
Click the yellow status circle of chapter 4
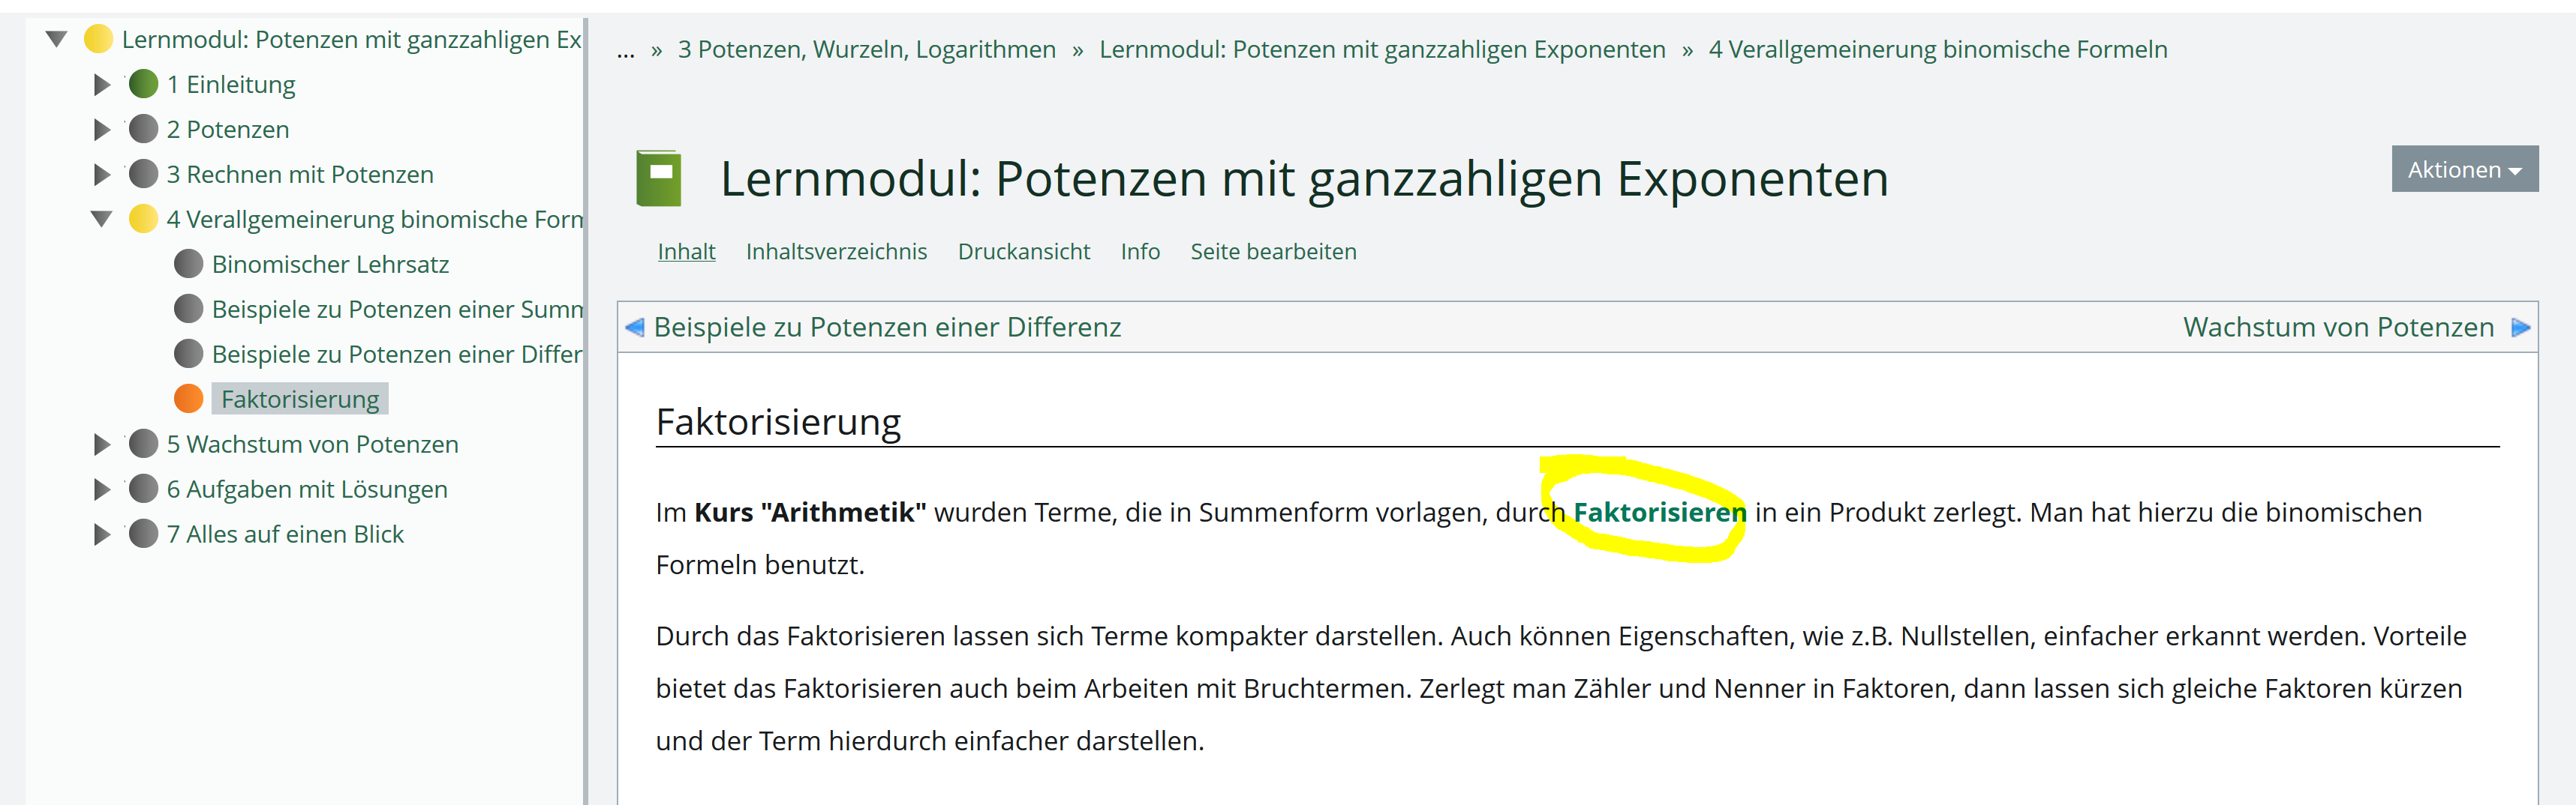[144, 219]
